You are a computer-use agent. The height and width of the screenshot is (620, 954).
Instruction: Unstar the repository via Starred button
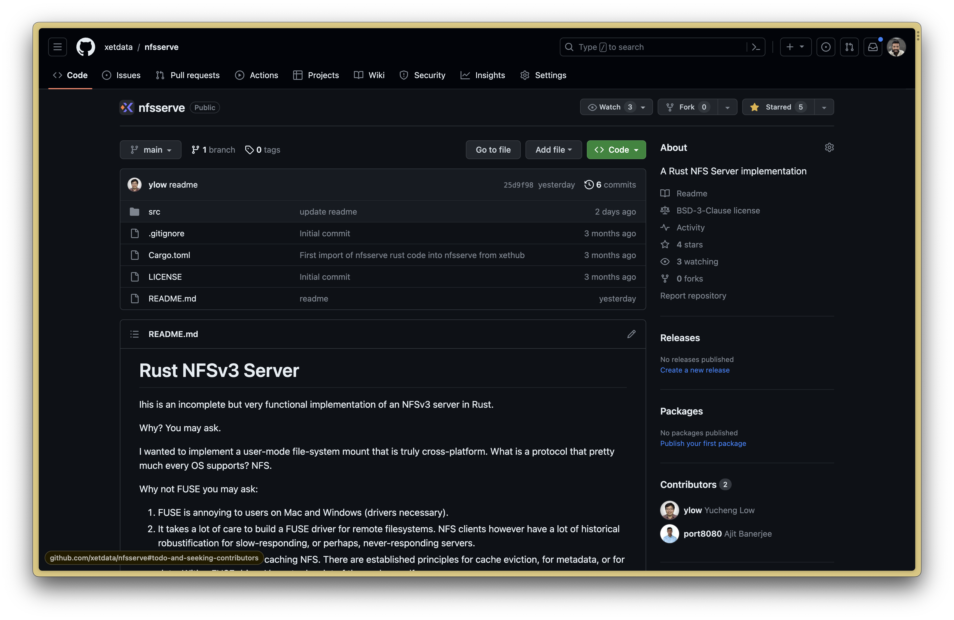click(x=778, y=107)
